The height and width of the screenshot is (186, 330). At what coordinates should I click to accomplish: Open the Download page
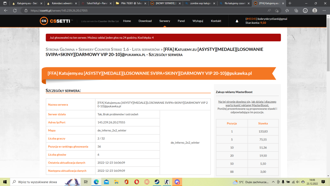(x=145, y=21)
